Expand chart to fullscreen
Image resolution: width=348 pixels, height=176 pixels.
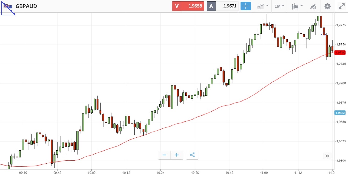pyautogui.click(x=342, y=6)
